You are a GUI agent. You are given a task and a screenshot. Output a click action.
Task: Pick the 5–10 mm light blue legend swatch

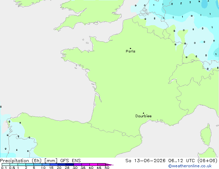coord(38,165)
